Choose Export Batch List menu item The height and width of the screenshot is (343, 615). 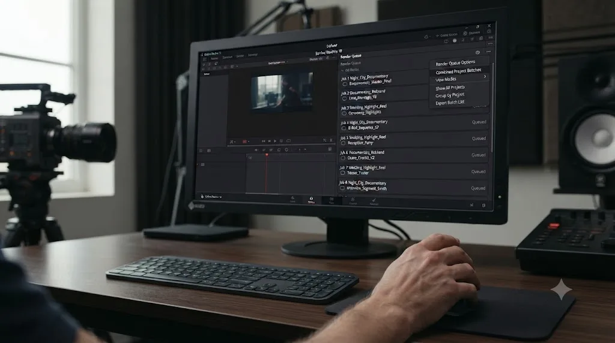tap(449, 103)
